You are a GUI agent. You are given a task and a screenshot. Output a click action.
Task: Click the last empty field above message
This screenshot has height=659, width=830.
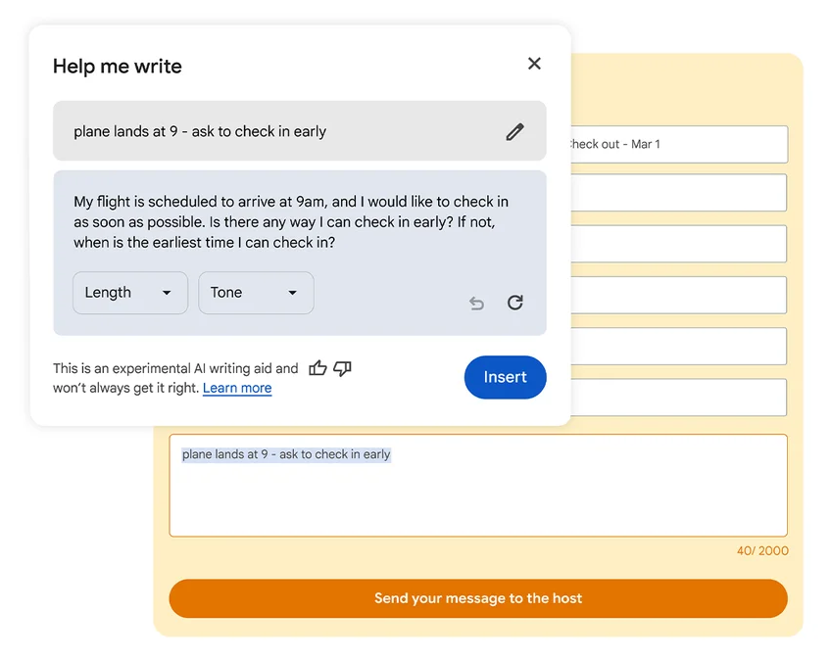click(x=679, y=398)
